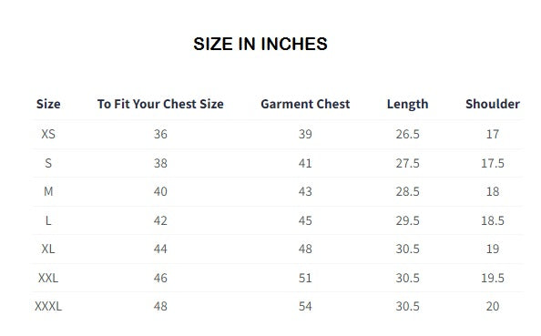Screen dimensions: 541x336
Task: Select shoulder value 17.5 in S row
Action: click(493, 163)
